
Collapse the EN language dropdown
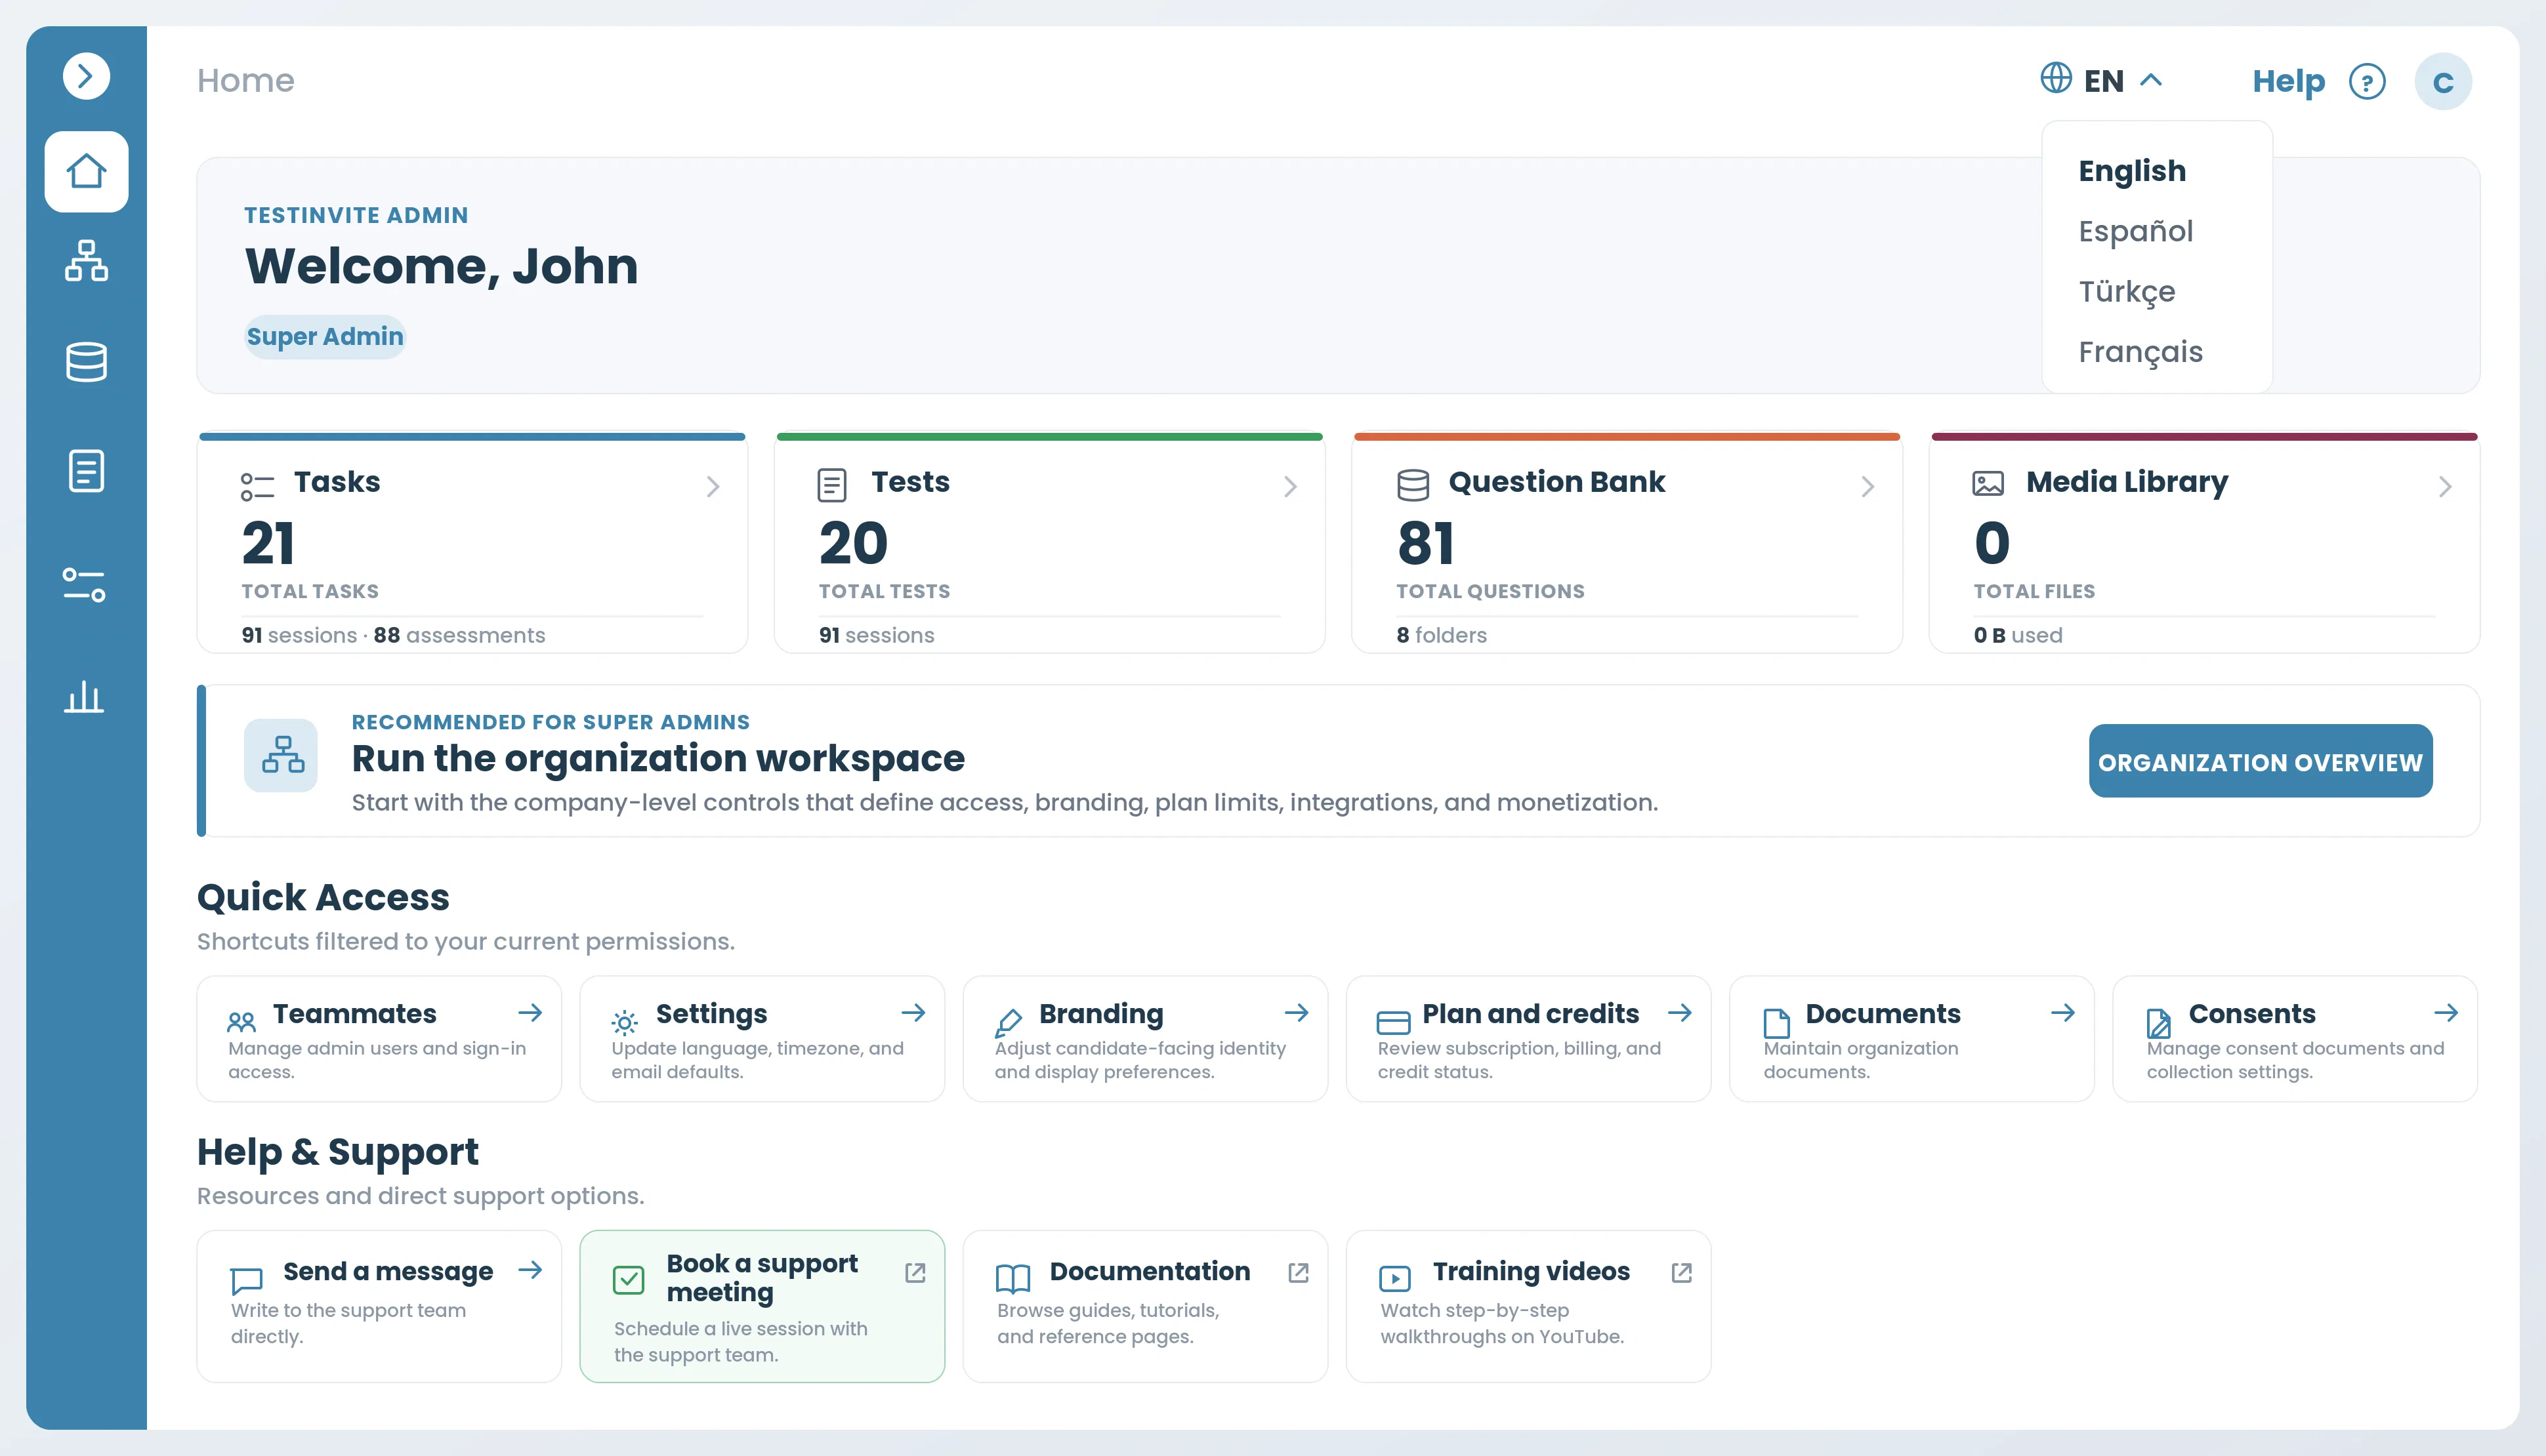coord(2151,80)
